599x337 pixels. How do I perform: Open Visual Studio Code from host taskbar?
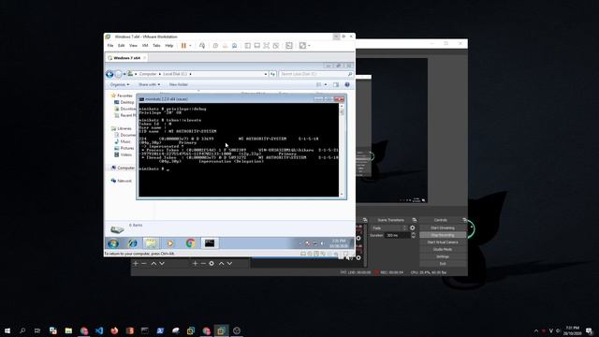coord(99,330)
